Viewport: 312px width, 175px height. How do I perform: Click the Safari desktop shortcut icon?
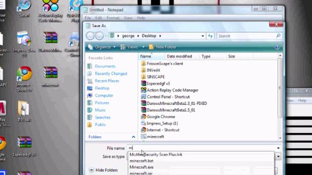tap(24, 5)
